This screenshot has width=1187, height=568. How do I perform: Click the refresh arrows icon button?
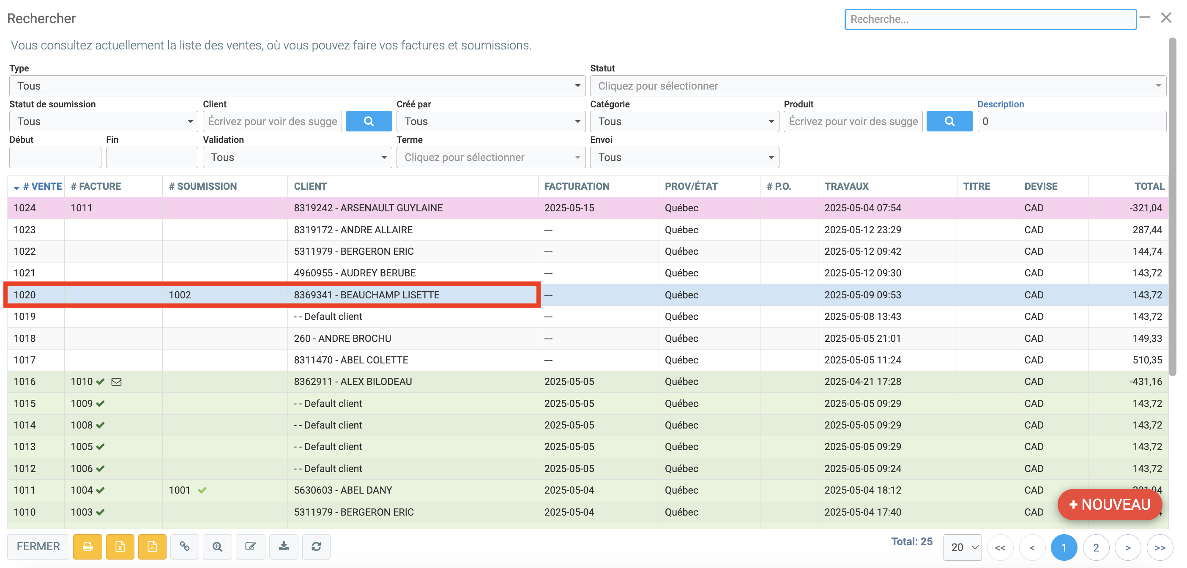pos(316,547)
